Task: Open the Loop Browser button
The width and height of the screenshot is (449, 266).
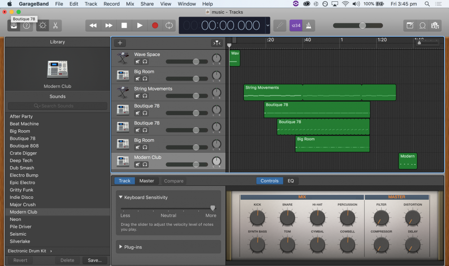Action: 423,26
